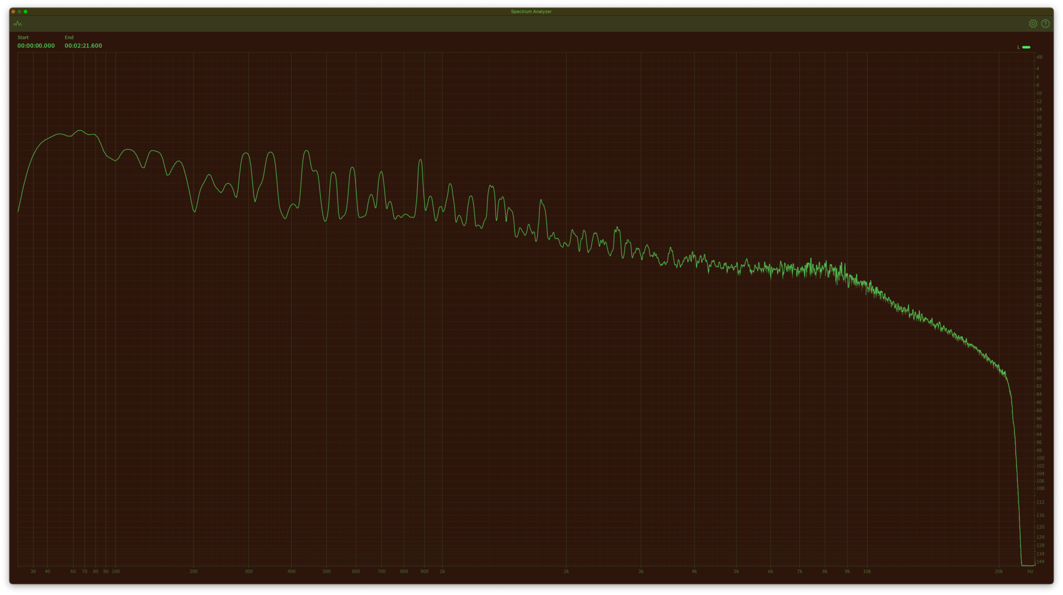Click the "dB" axis unit label
The image size is (1063, 595).
tap(1039, 57)
